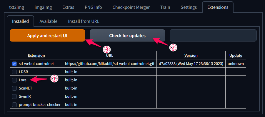Click the Version column header
Screen dimensions: 265x117
(191, 55)
